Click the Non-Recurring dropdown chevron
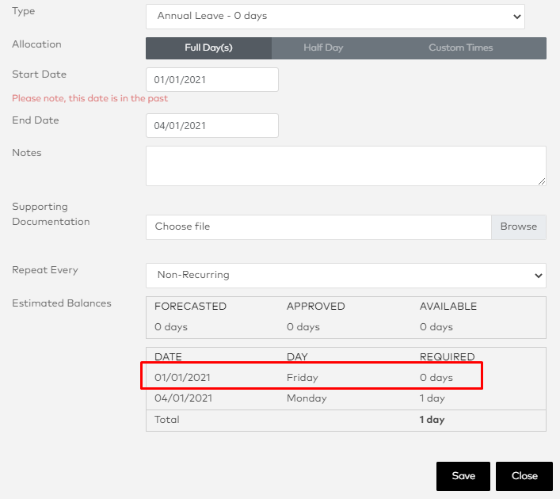Image resolution: width=560 pixels, height=499 pixels. click(538, 276)
